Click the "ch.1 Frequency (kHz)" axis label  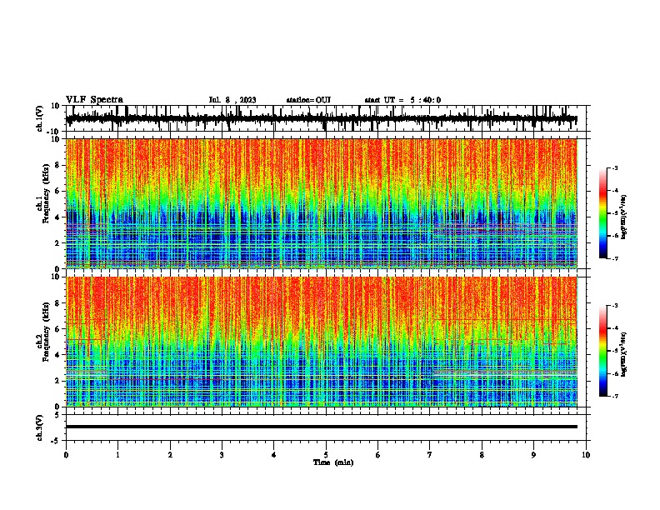(x=43, y=194)
